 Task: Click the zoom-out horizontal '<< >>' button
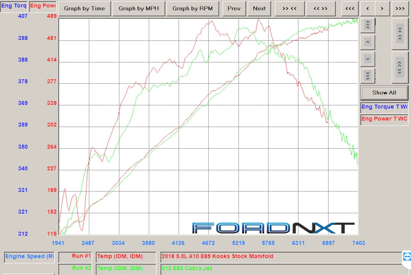(321, 9)
